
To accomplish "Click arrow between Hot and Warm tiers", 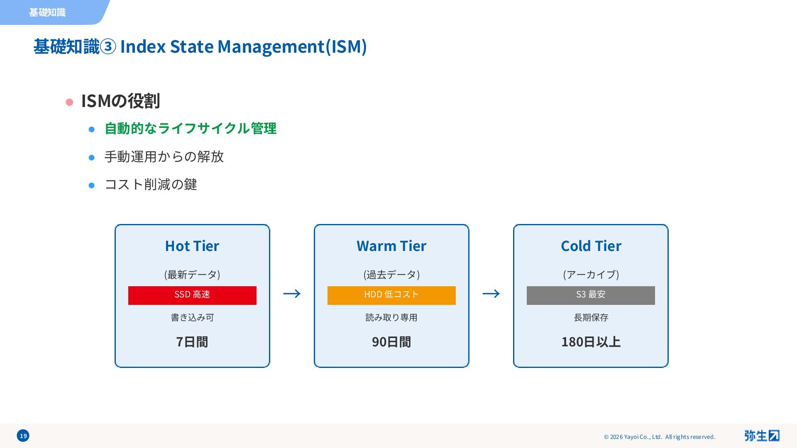I will (292, 294).
